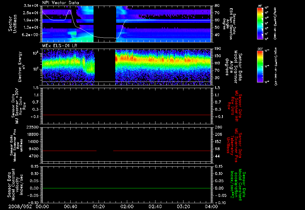This screenshot has width=305, height=210.
Task: Click the 10¹² value on the NF scale
Action: click(x=267, y=8)
